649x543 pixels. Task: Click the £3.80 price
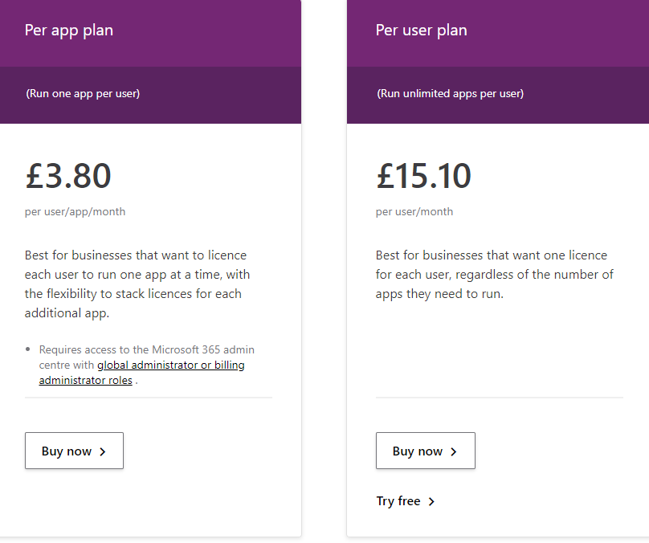coord(68,176)
